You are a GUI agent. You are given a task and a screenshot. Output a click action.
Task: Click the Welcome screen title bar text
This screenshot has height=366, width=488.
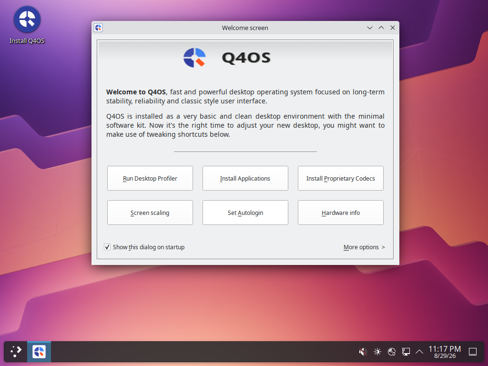pos(245,28)
